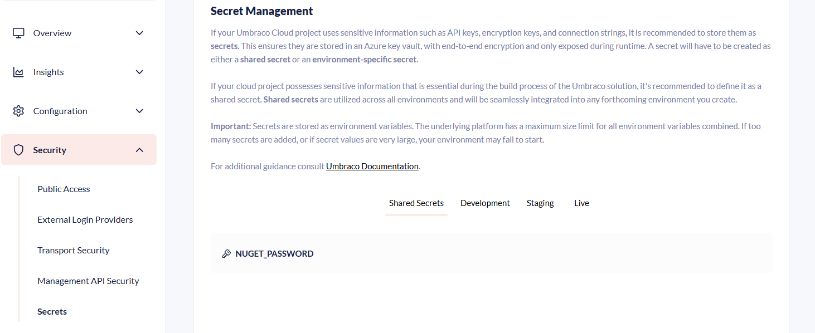The image size is (815, 333).
Task: Go to External Login Providers
Action: pyautogui.click(x=85, y=220)
